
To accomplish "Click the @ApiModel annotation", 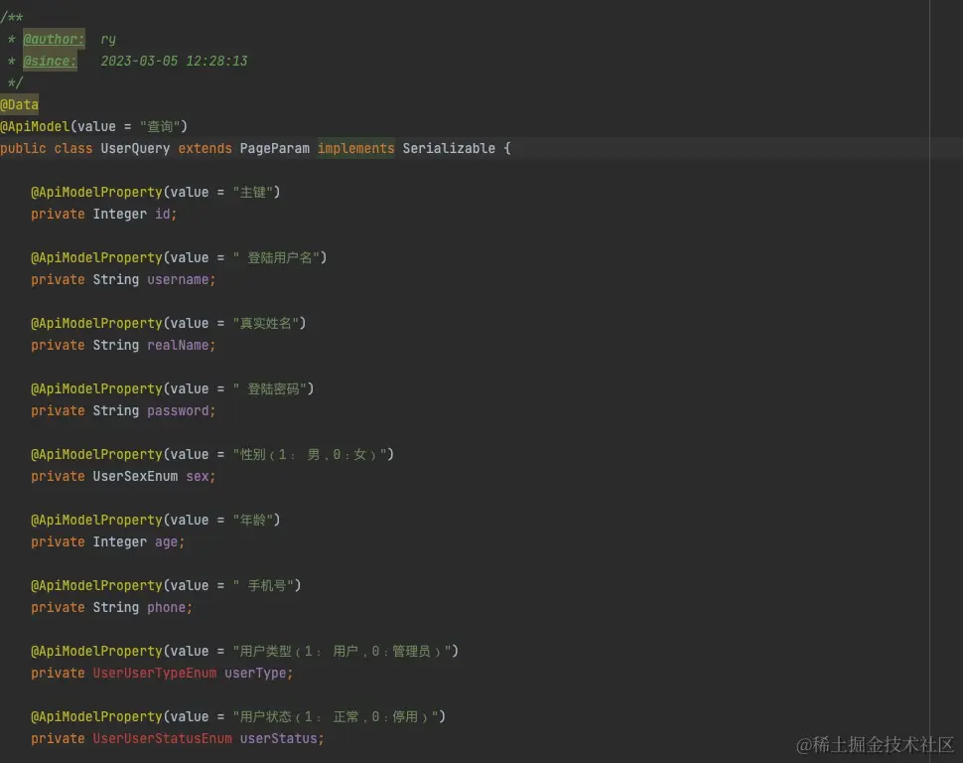I will pyautogui.click(x=35, y=126).
